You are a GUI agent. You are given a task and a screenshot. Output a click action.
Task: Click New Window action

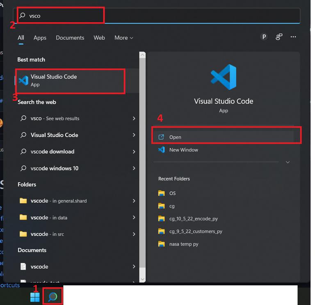[183, 150]
